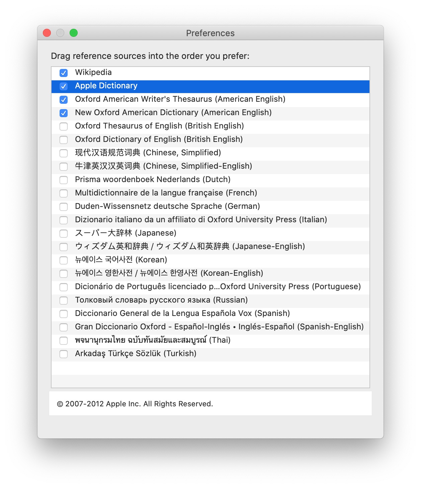Check Gran Diccionario Oxford Spanish-English checkbox
Viewport: 421px width, 488px height.
[x=64, y=327]
